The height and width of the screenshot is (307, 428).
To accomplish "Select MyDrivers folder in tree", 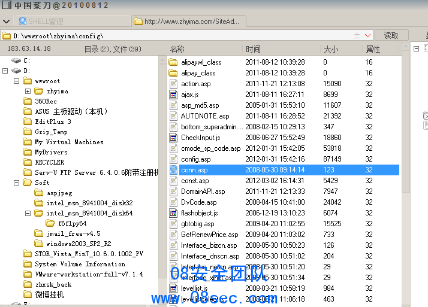I will click(x=51, y=152).
